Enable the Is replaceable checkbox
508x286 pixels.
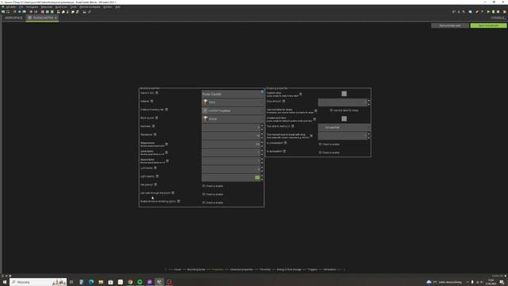tap(320, 153)
